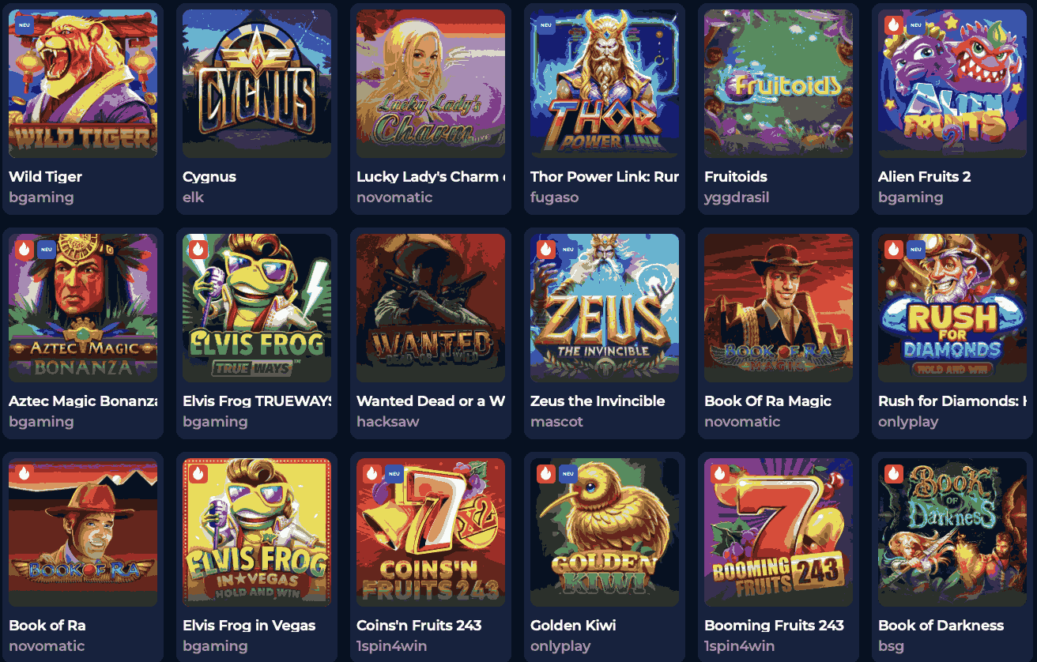Screen dimensions: 1037x662
Task: Open the Zeus the Invincible thumbnail
Action: 605,308
